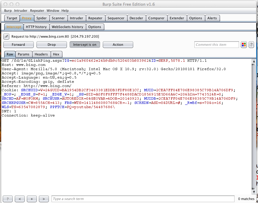The image size is (258, 203).
Task: Click the User-Agent header line
Action: coord(114,69)
